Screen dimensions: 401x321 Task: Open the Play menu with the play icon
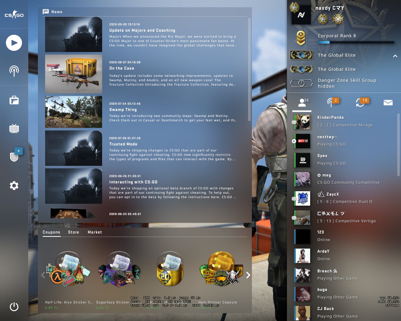pos(14,43)
